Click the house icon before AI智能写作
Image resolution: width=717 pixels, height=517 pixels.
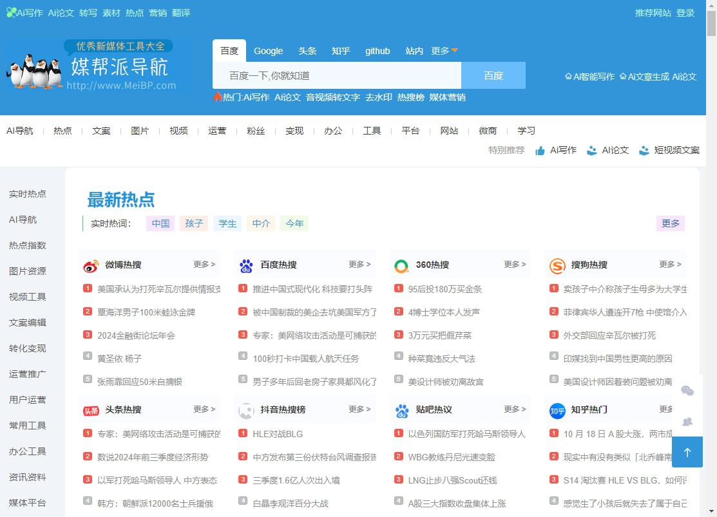point(568,77)
